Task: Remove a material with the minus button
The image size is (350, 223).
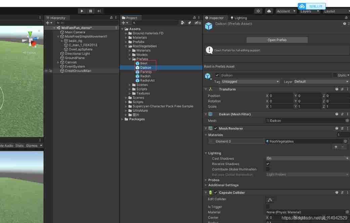Action: tap(343, 147)
